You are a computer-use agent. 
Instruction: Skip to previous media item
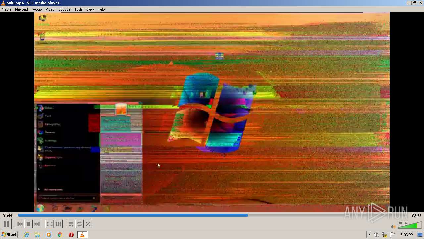coord(20,224)
